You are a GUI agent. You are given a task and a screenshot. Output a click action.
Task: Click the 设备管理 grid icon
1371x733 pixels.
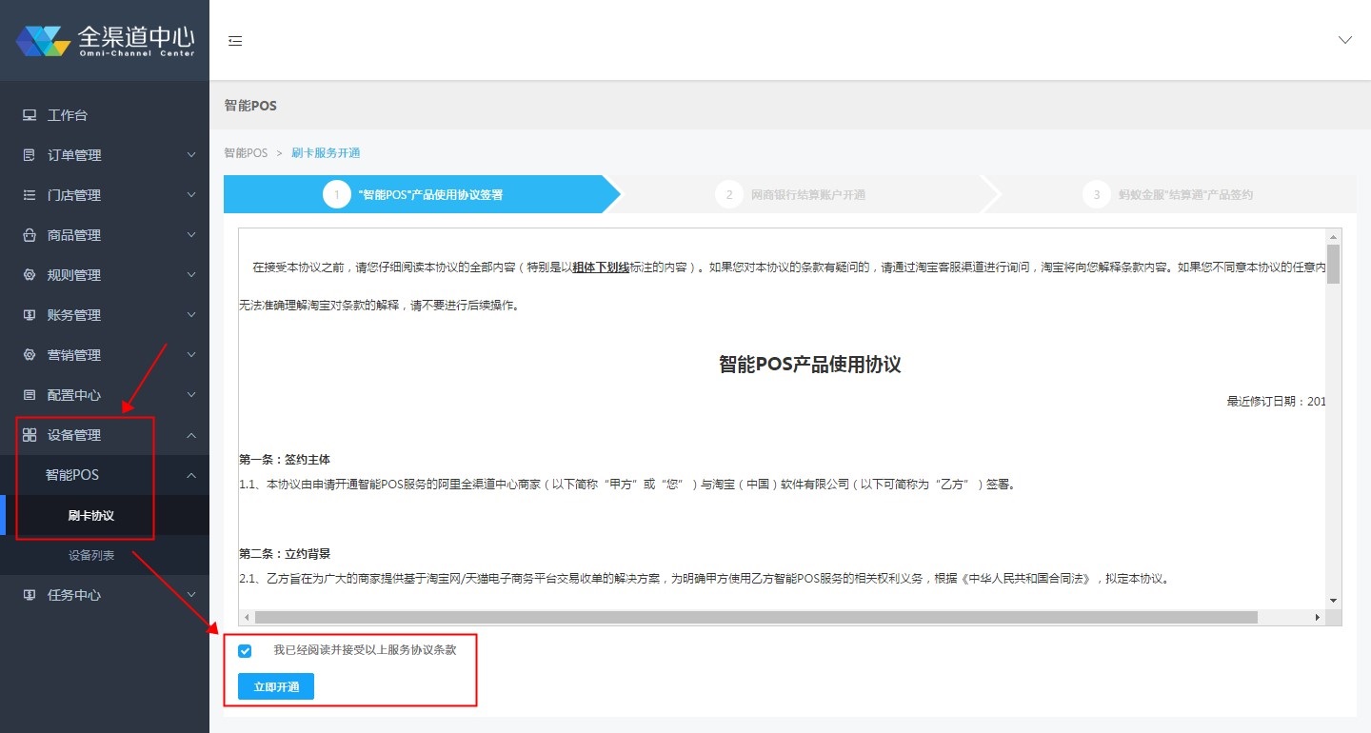[x=30, y=435]
